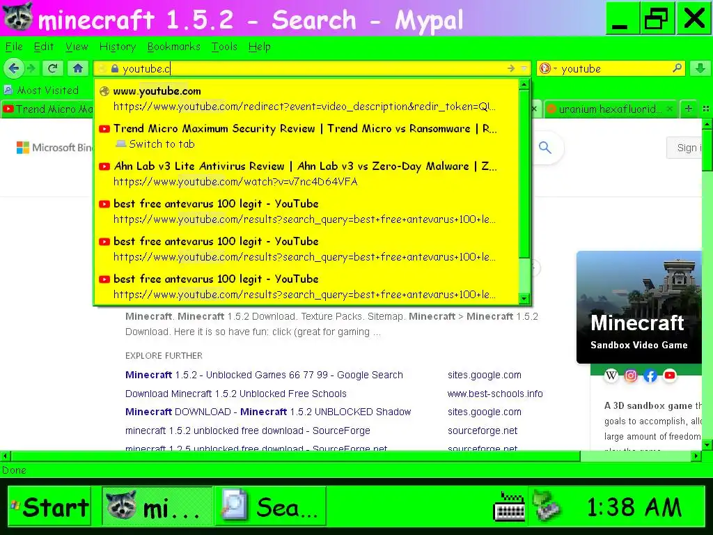Click the Bing search magnifier button
The height and width of the screenshot is (535, 713).
544,148
